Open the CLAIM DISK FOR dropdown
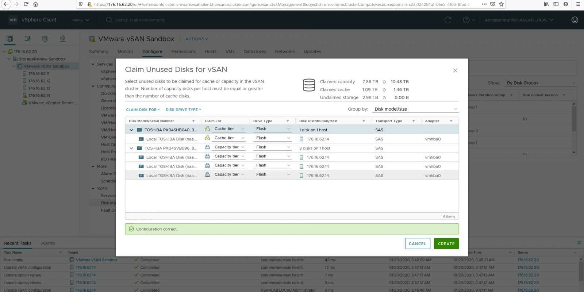This screenshot has height=292, width=584. (143, 109)
